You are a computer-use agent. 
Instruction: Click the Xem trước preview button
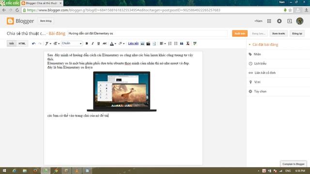click(279, 33)
